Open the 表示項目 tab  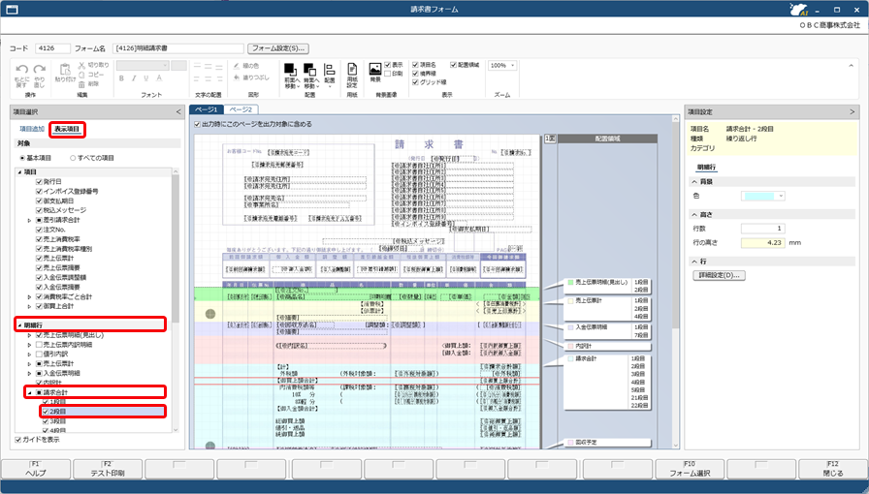(x=67, y=129)
